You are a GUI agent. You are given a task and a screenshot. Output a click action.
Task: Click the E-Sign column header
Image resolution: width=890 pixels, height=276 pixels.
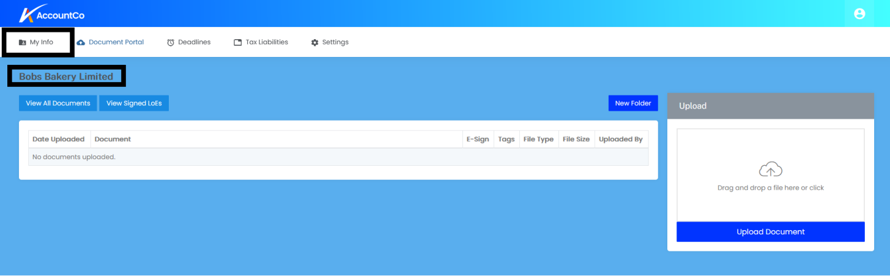point(478,140)
